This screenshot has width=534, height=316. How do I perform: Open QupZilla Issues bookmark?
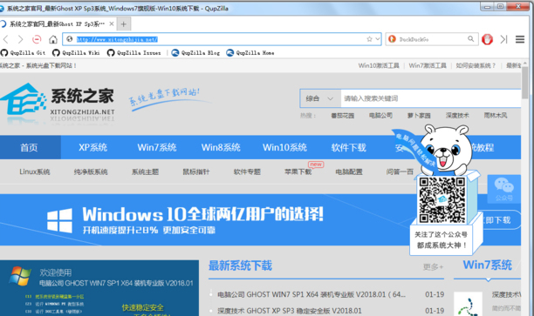(133, 52)
